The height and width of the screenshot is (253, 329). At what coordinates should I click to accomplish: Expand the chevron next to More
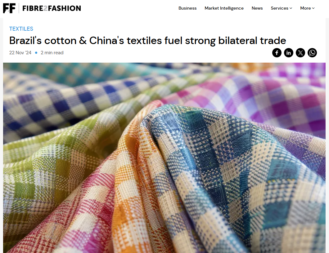(x=313, y=8)
